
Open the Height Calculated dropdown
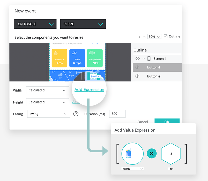click(48, 102)
